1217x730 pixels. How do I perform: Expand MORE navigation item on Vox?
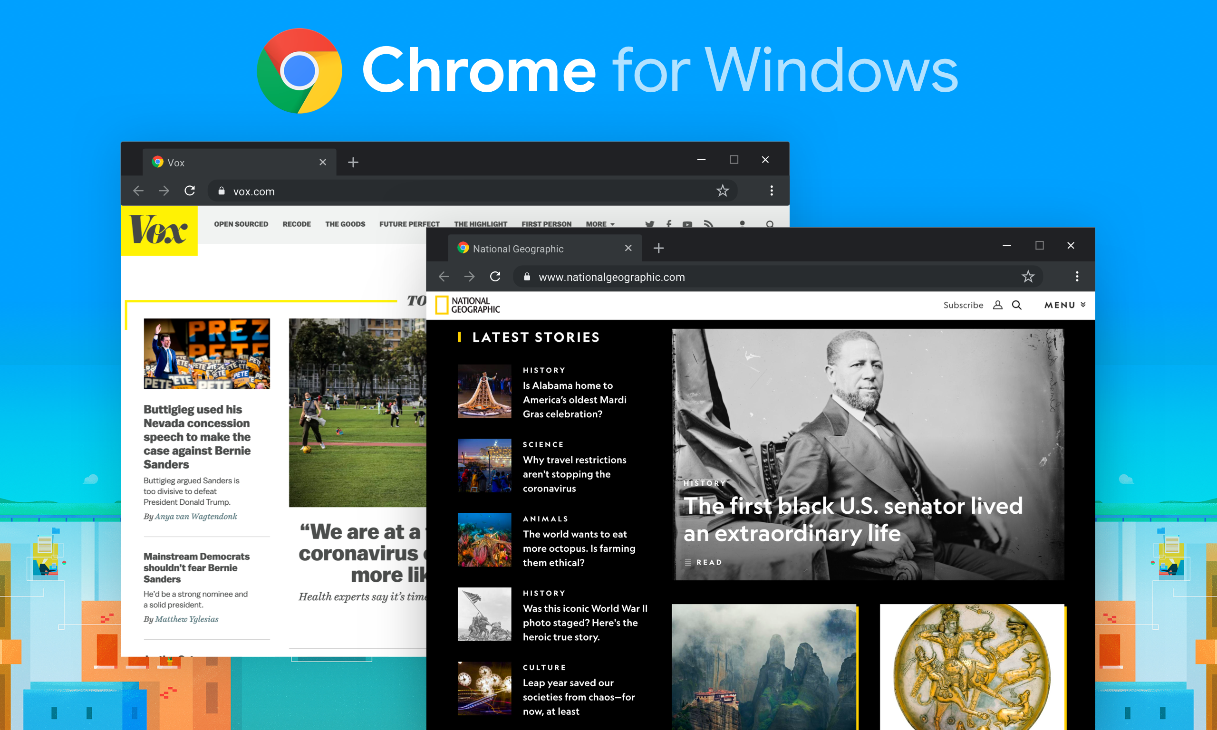click(609, 225)
